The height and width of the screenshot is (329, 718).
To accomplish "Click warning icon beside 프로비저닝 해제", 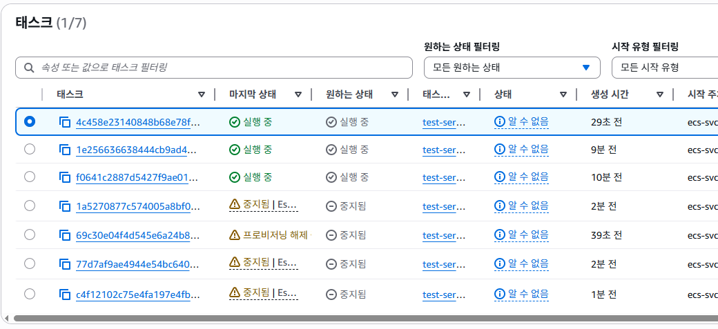I will [235, 235].
